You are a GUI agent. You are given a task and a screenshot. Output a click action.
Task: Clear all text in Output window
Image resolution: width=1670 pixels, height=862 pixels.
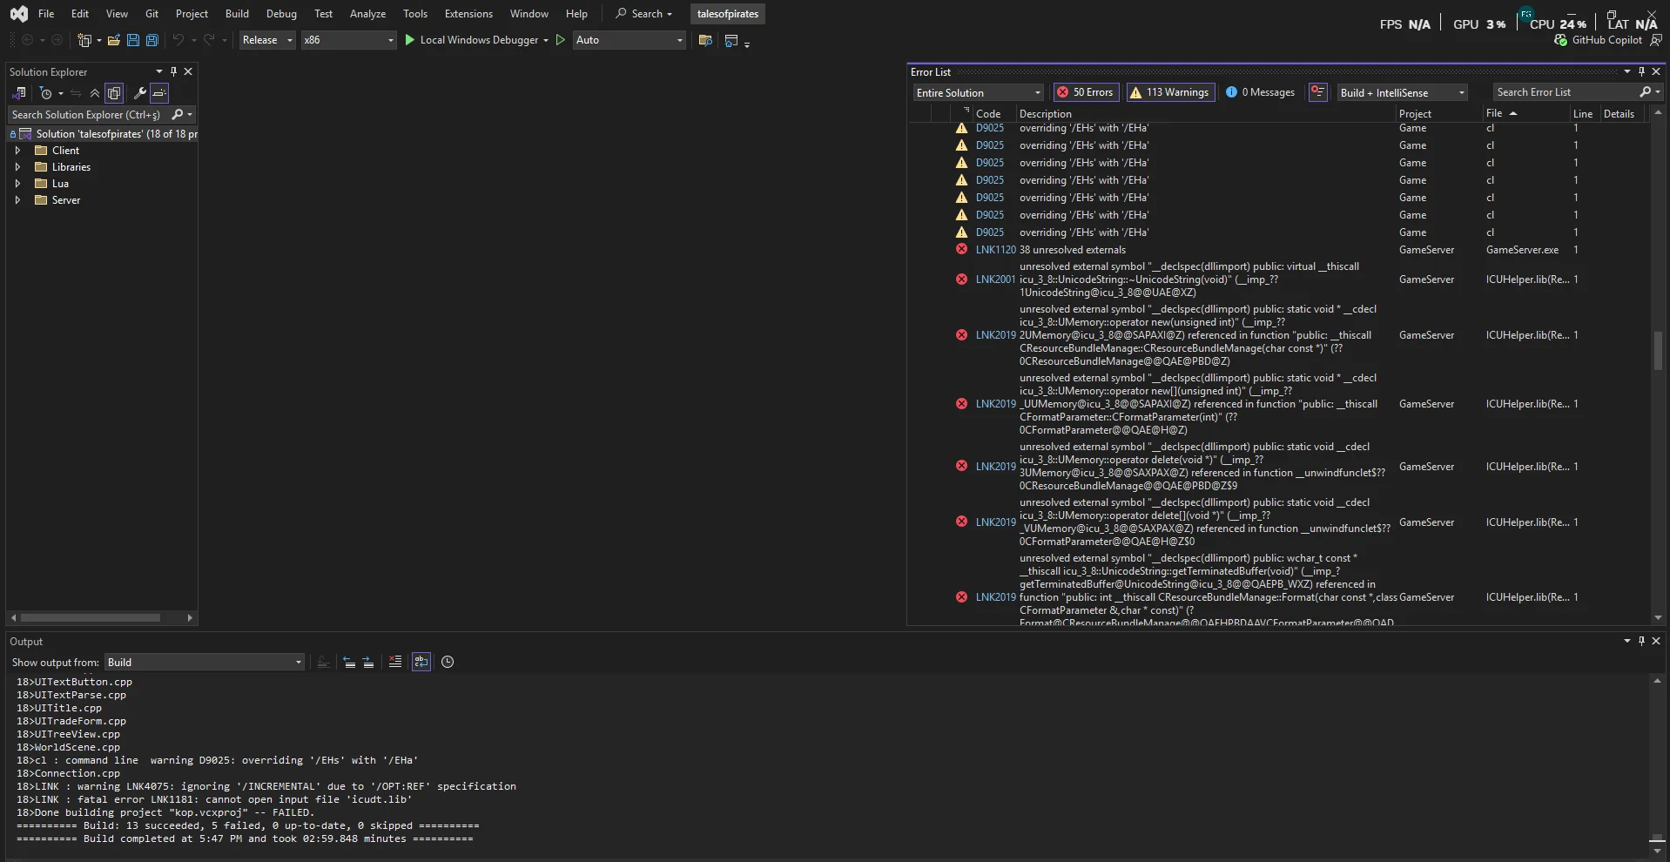click(x=394, y=662)
